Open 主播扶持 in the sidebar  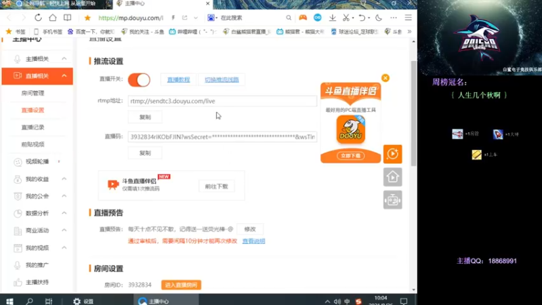tap(37, 282)
